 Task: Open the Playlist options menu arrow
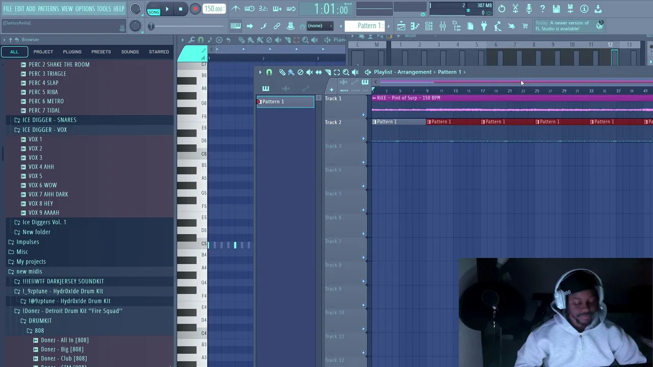pos(260,72)
